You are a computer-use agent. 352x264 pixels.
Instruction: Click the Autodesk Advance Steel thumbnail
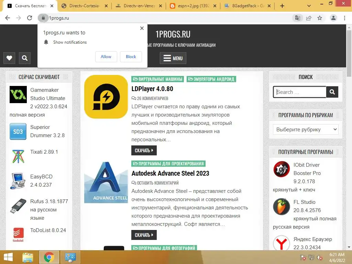pos(106,182)
